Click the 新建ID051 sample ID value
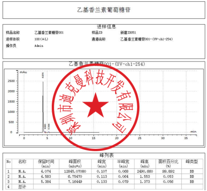The width and height of the screenshot is (207, 191). point(128,32)
